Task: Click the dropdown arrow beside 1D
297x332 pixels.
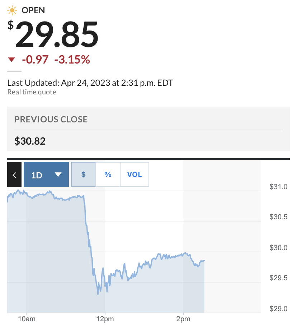Action: coord(58,174)
